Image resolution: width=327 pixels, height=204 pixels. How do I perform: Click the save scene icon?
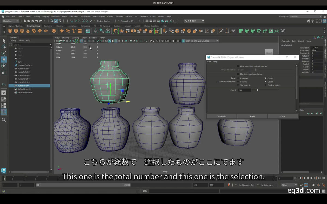[x=33, y=21]
